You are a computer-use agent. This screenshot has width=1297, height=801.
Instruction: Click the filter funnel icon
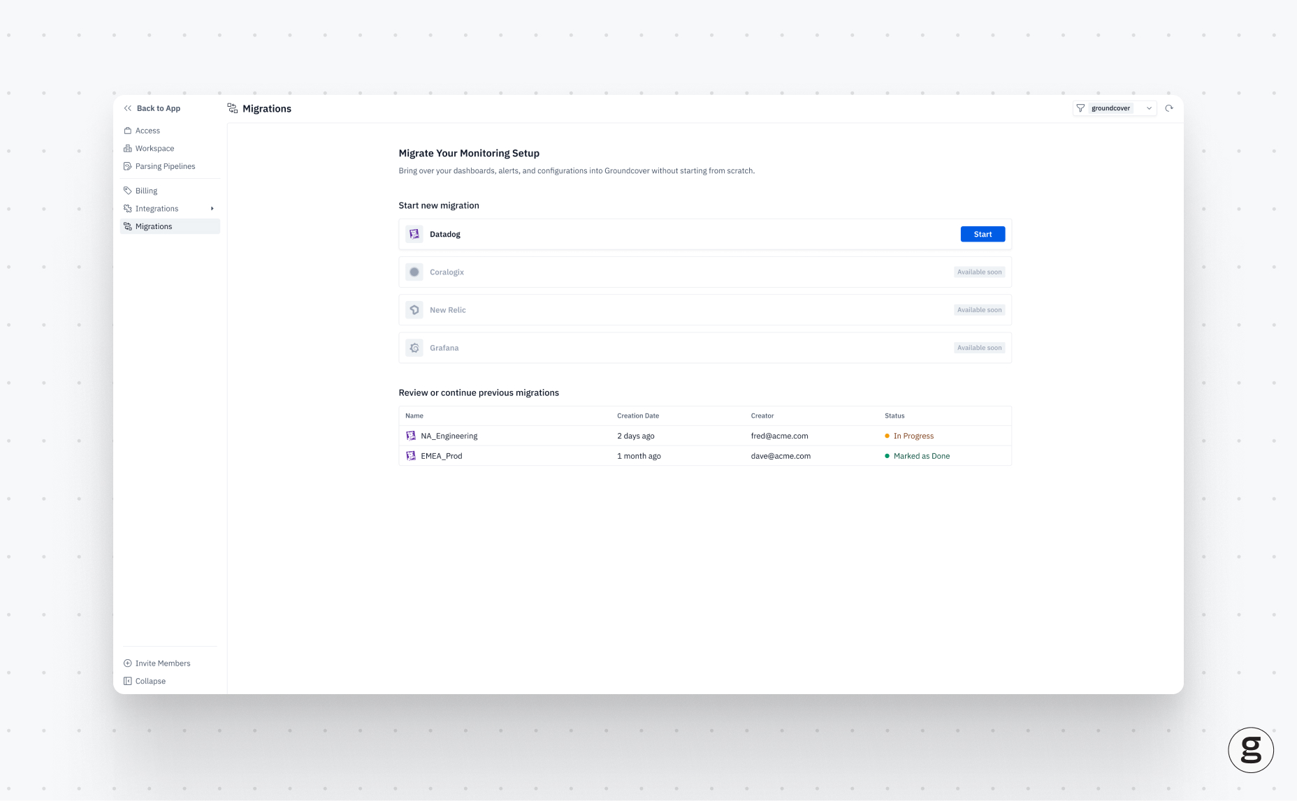(x=1080, y=108)
